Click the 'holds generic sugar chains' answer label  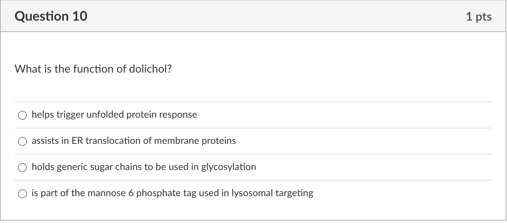(x=143, y=167)
